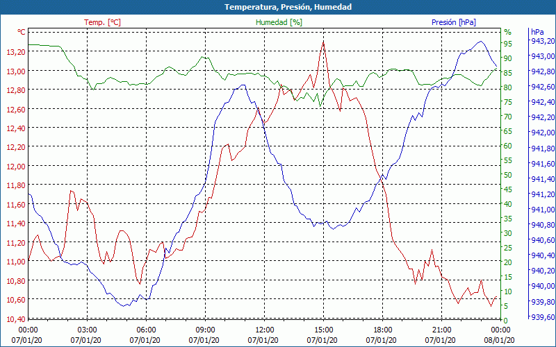Image resolution: width=556 pixels, height=347 pixels.
Task: Click pressure axis value "942,00"
Action: click(543, 133)
